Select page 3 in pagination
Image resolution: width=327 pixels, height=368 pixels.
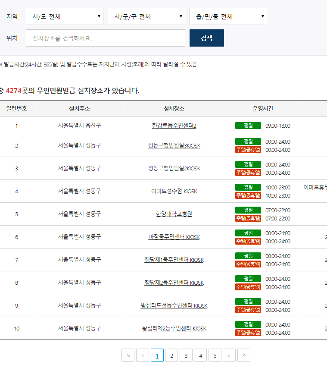pyautogui.click(x=186, y=355)
